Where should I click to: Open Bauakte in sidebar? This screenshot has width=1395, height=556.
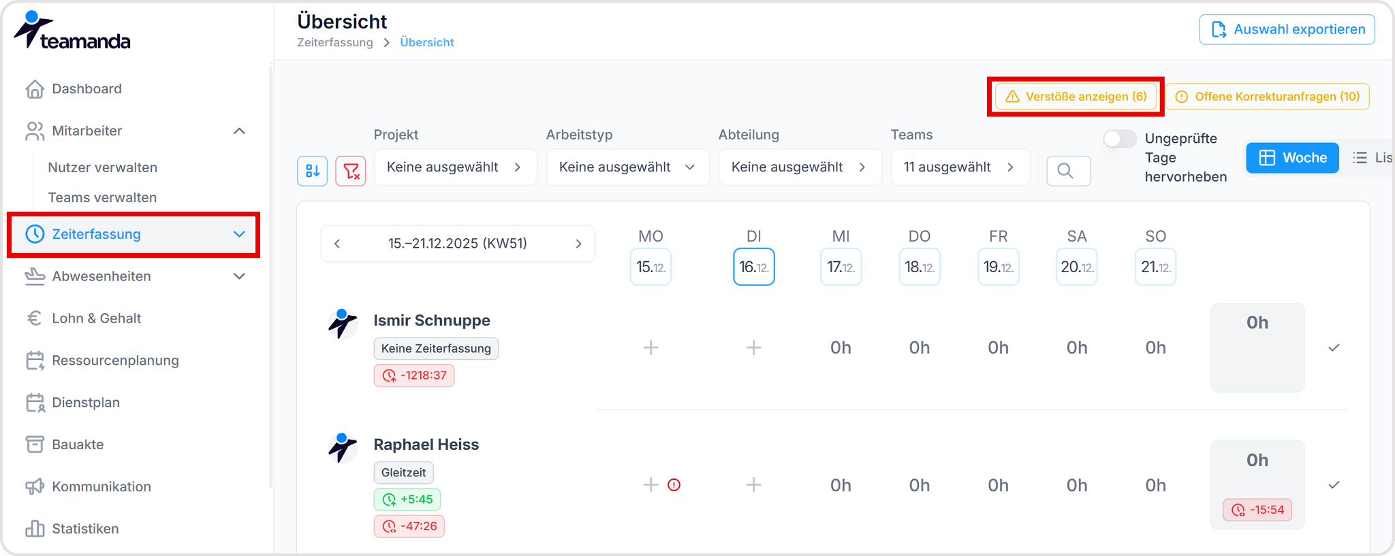point(78,444)
